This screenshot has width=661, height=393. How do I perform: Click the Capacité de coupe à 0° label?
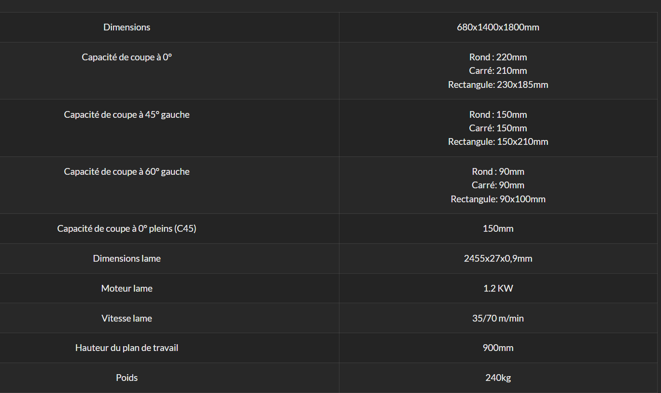[x=127, y=57]
